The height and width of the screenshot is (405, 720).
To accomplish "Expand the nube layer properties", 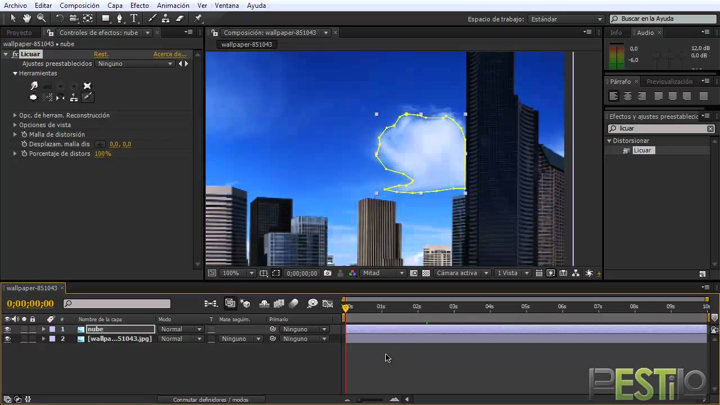I will click(43, 329).
